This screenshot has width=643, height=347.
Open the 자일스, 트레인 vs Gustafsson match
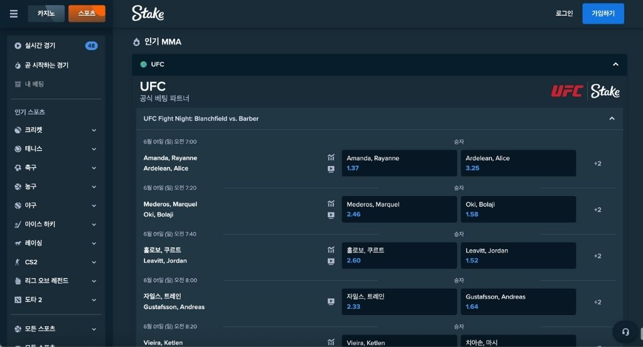pyautogui.click(x=174, y=301)
